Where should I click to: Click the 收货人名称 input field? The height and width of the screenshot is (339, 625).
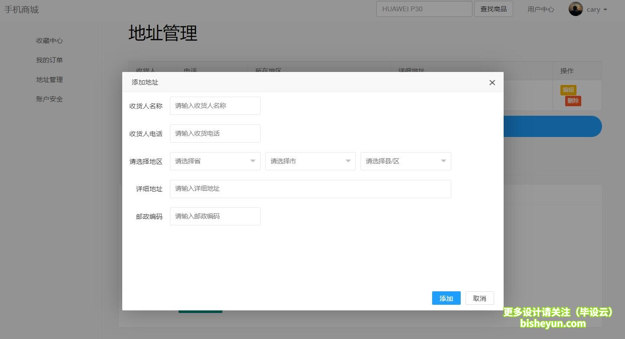click(215, 106)
